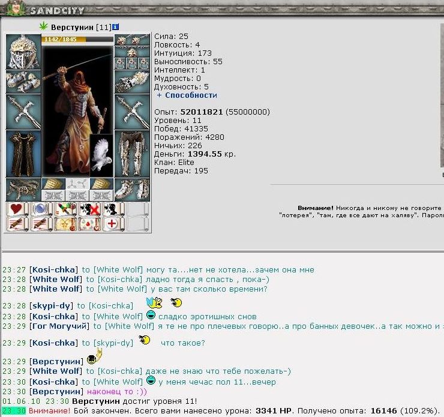Click recipient [skypi-dy] in 23:29 message
444x417 pixels.
pyautogui.click(x=113, y=343)
